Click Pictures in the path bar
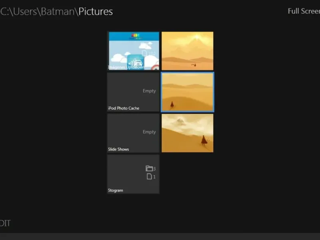Screen dimensions: 320x240 pos(96,12)
